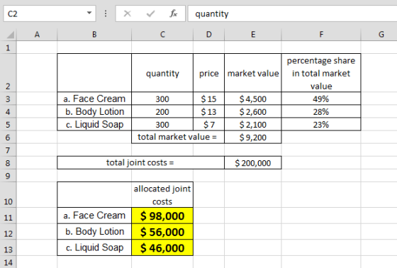Select row 12 header
This screenshot has height=268, width=397.
[8, 232]
